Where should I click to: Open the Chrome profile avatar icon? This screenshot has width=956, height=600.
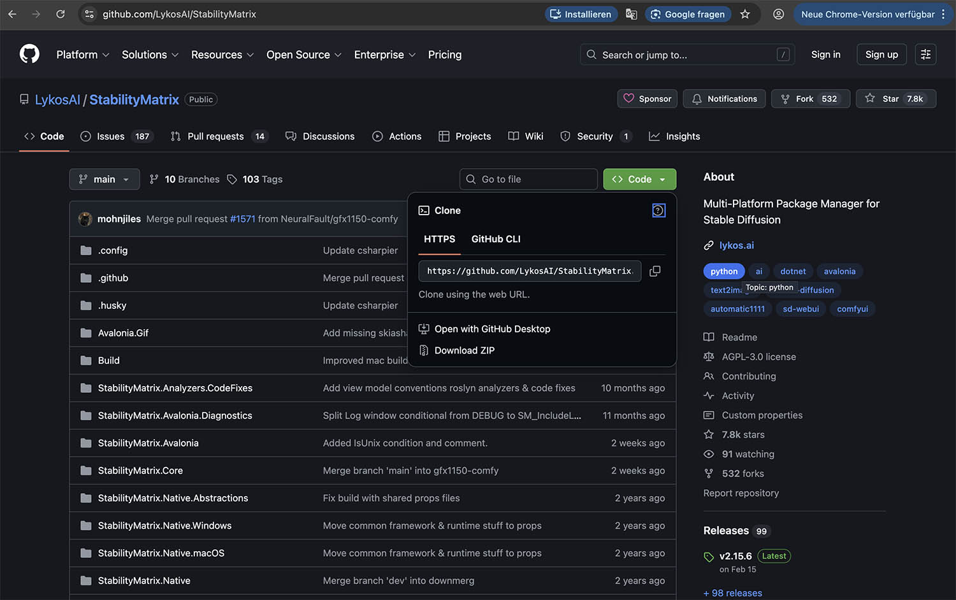(x=778, y=14)
